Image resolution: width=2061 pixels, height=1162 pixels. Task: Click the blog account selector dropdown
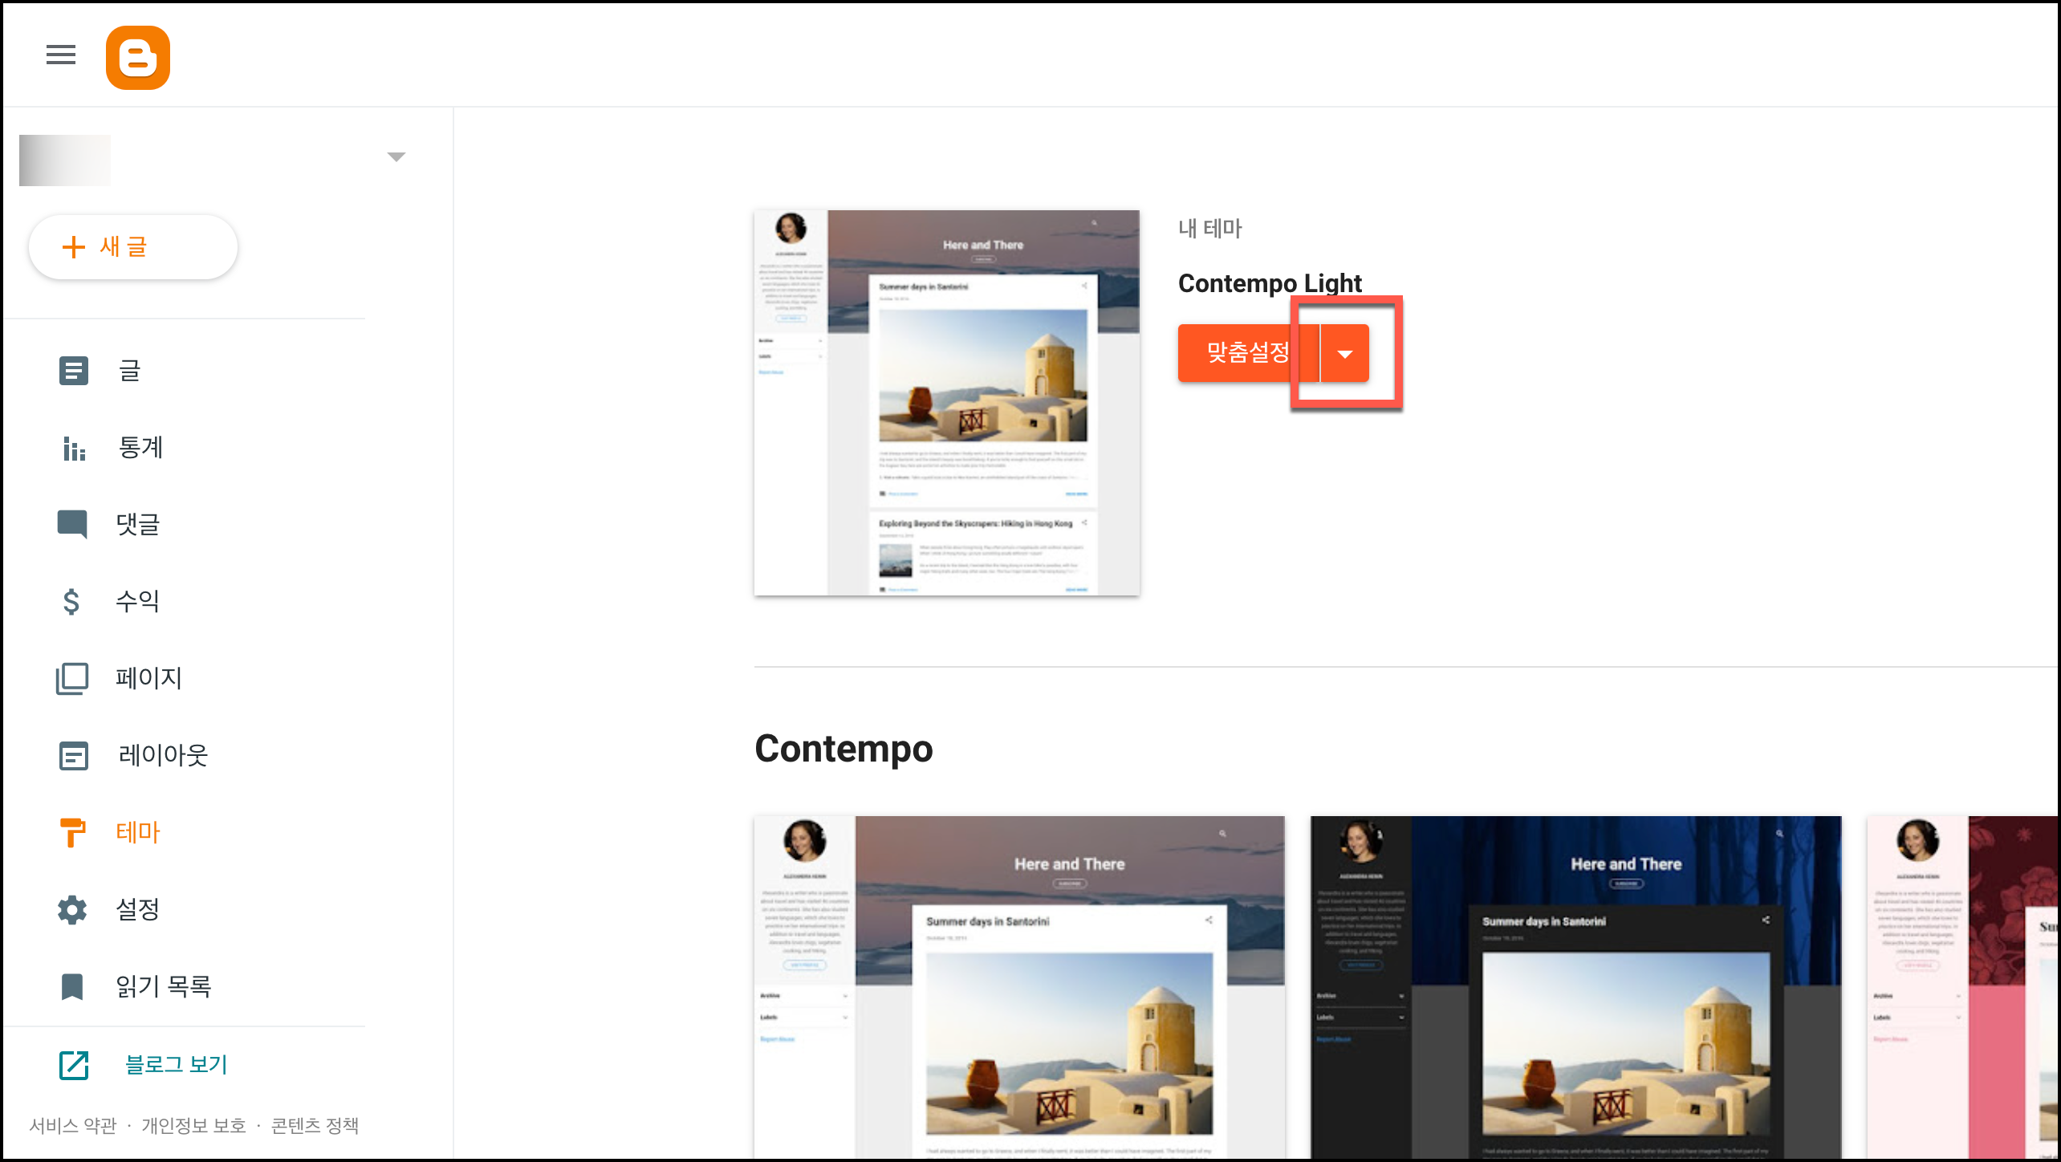point(396,157)
